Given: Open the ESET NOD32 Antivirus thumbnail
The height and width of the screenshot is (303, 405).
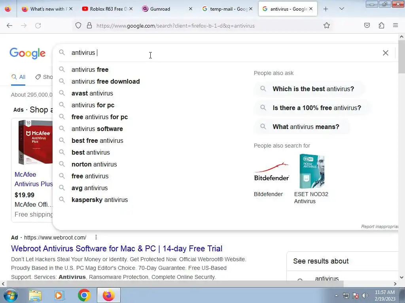Looking at the screenshot, I should point(312,172).
